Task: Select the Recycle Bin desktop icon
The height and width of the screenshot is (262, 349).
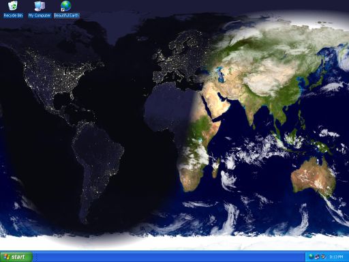Action: (x=13, y=6)
